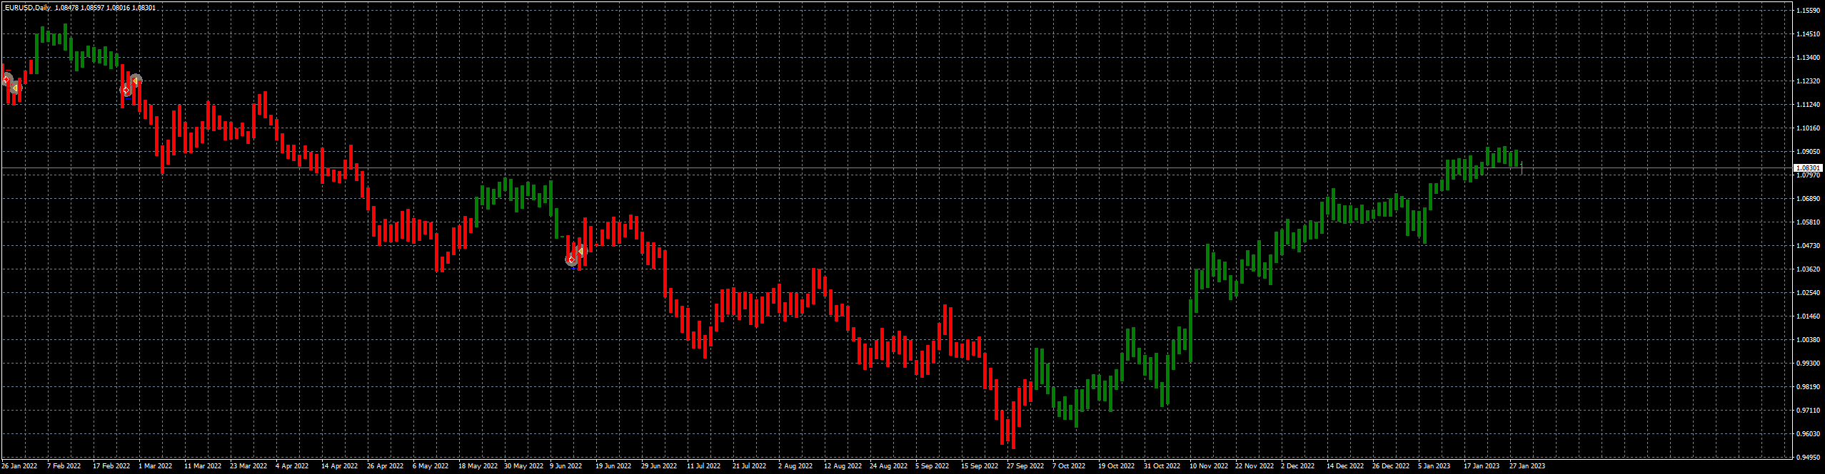Click the 19 Jun 2022 date label
Image resolution: width=1825 pixels, height=474 pixels.
pos(614,466)
